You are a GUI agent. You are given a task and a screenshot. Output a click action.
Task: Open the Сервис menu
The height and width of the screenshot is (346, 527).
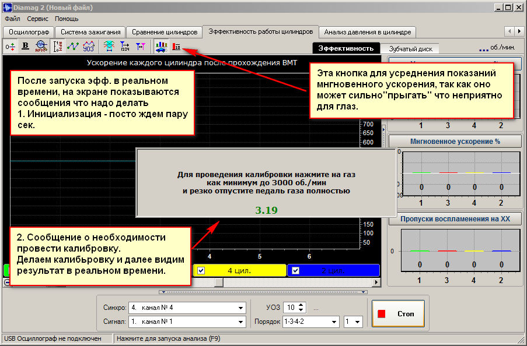coord(37,19)
